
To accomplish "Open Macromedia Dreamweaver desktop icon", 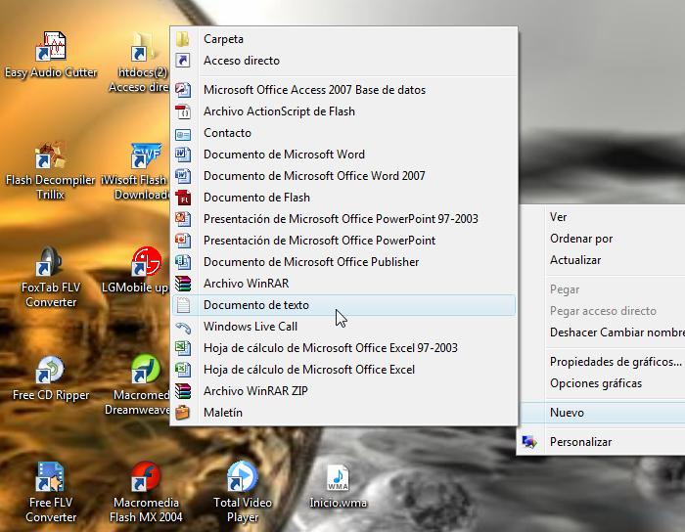I will click(x=146, y=370).
